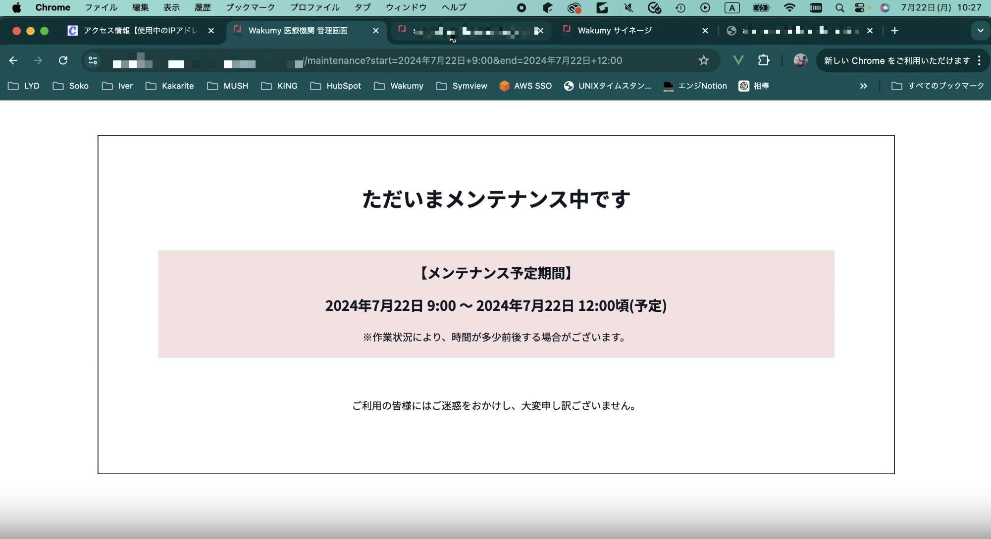
Task: Expand the tab search chevron
Action: [x=980, y=31]
